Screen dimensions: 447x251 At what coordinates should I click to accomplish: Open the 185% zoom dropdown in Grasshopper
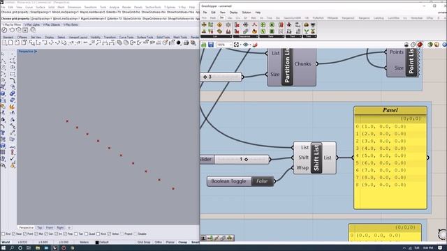230,45
